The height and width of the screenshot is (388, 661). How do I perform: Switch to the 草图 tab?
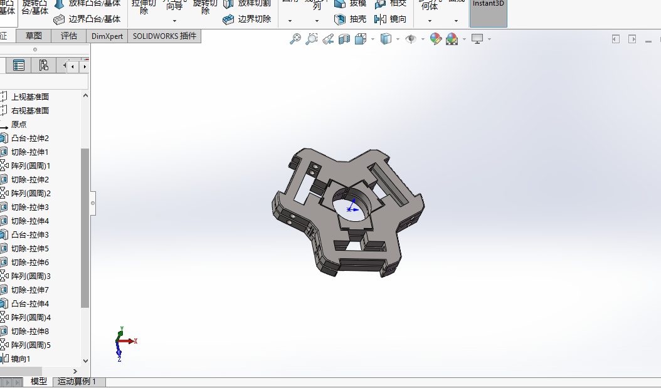point(33,36)
